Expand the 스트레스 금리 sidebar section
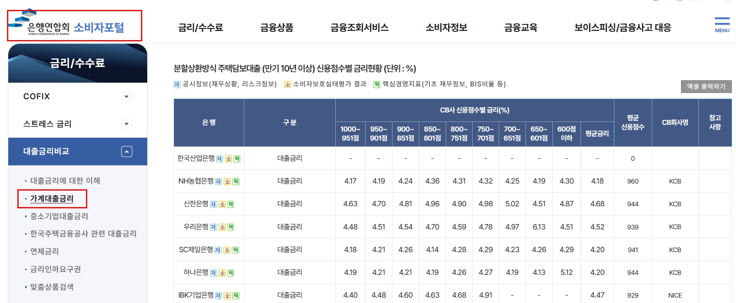Viewport: 736px width, 303px height. click(x=127, y=124)
